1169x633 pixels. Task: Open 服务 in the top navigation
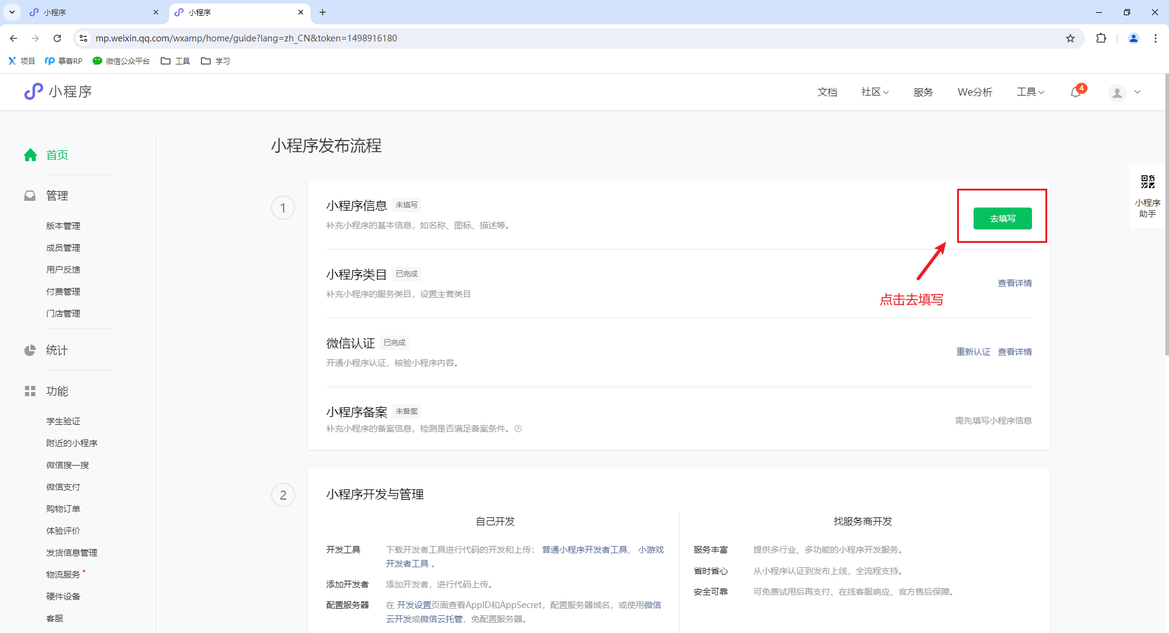coord(923,93)
